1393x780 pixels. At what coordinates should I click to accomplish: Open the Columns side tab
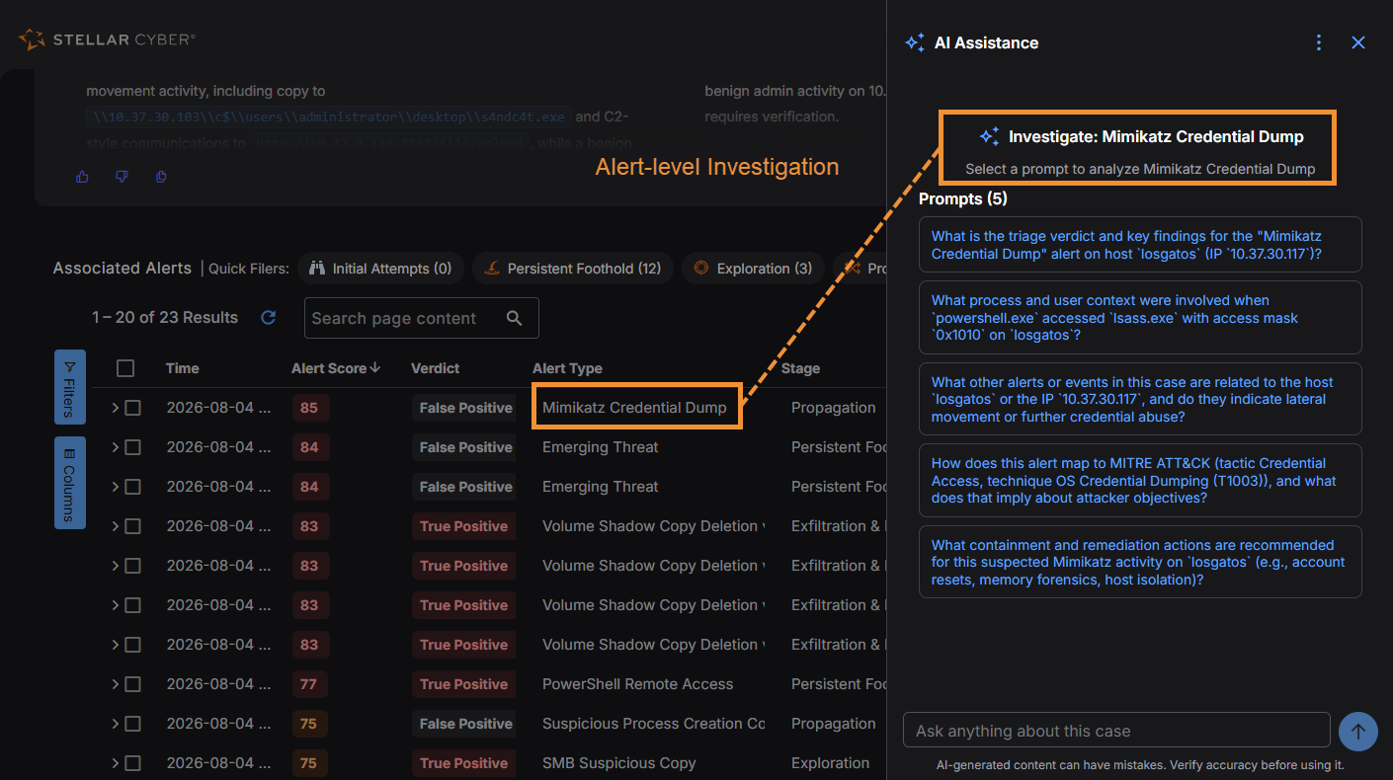point(69,483)
